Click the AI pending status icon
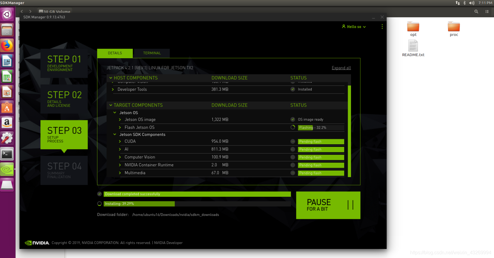This screenshot has height=258, width=494. click(x=293, y=149)
